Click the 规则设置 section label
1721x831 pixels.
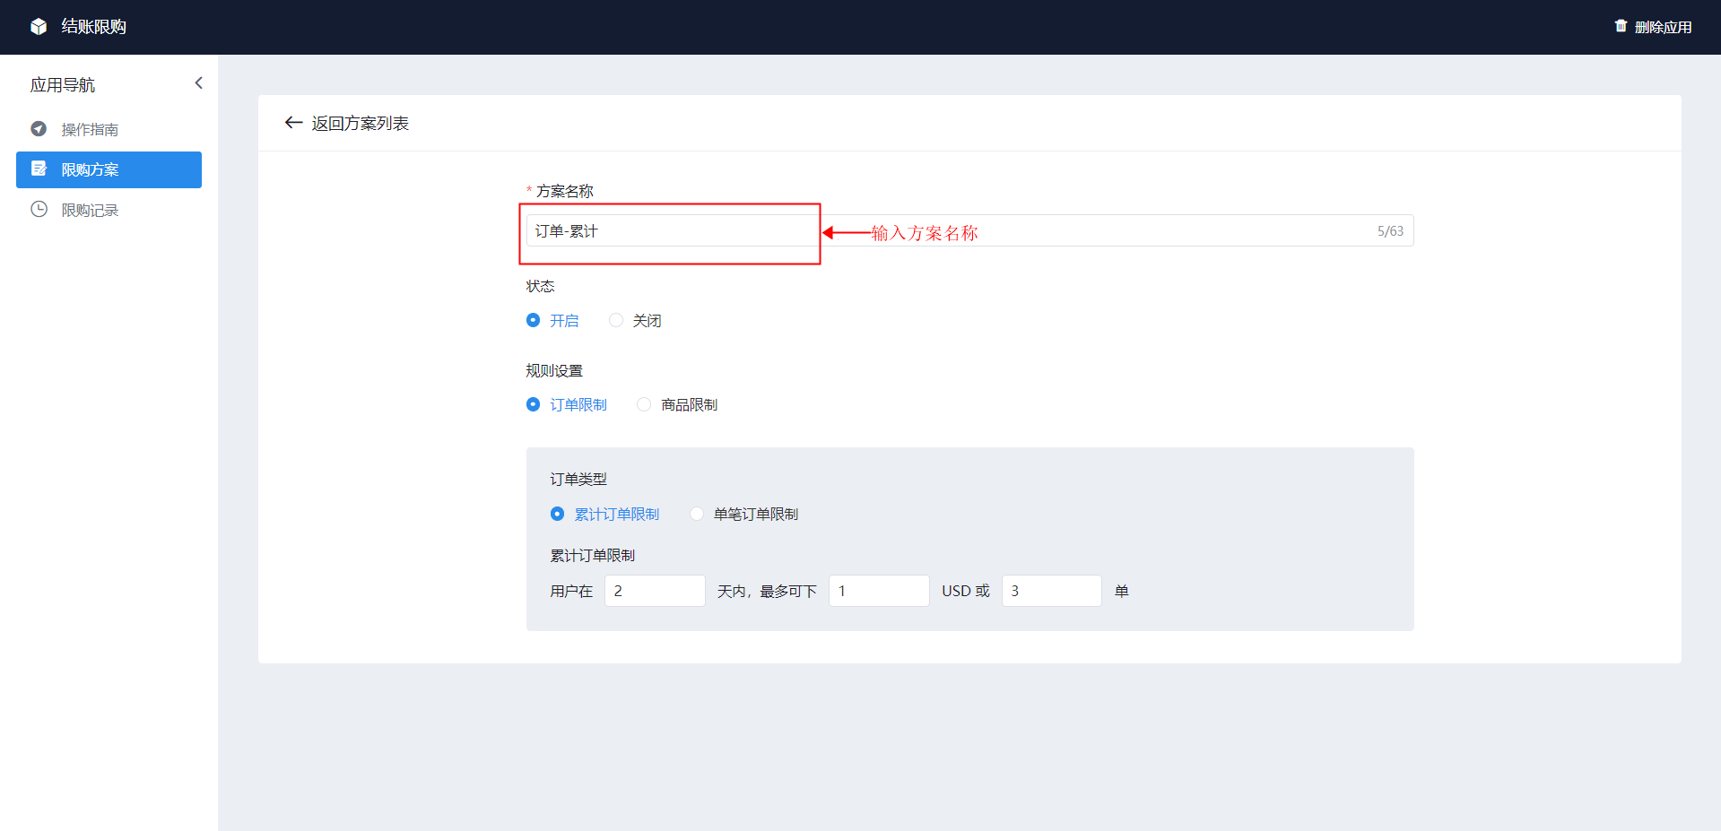click(x=554, y=370)
